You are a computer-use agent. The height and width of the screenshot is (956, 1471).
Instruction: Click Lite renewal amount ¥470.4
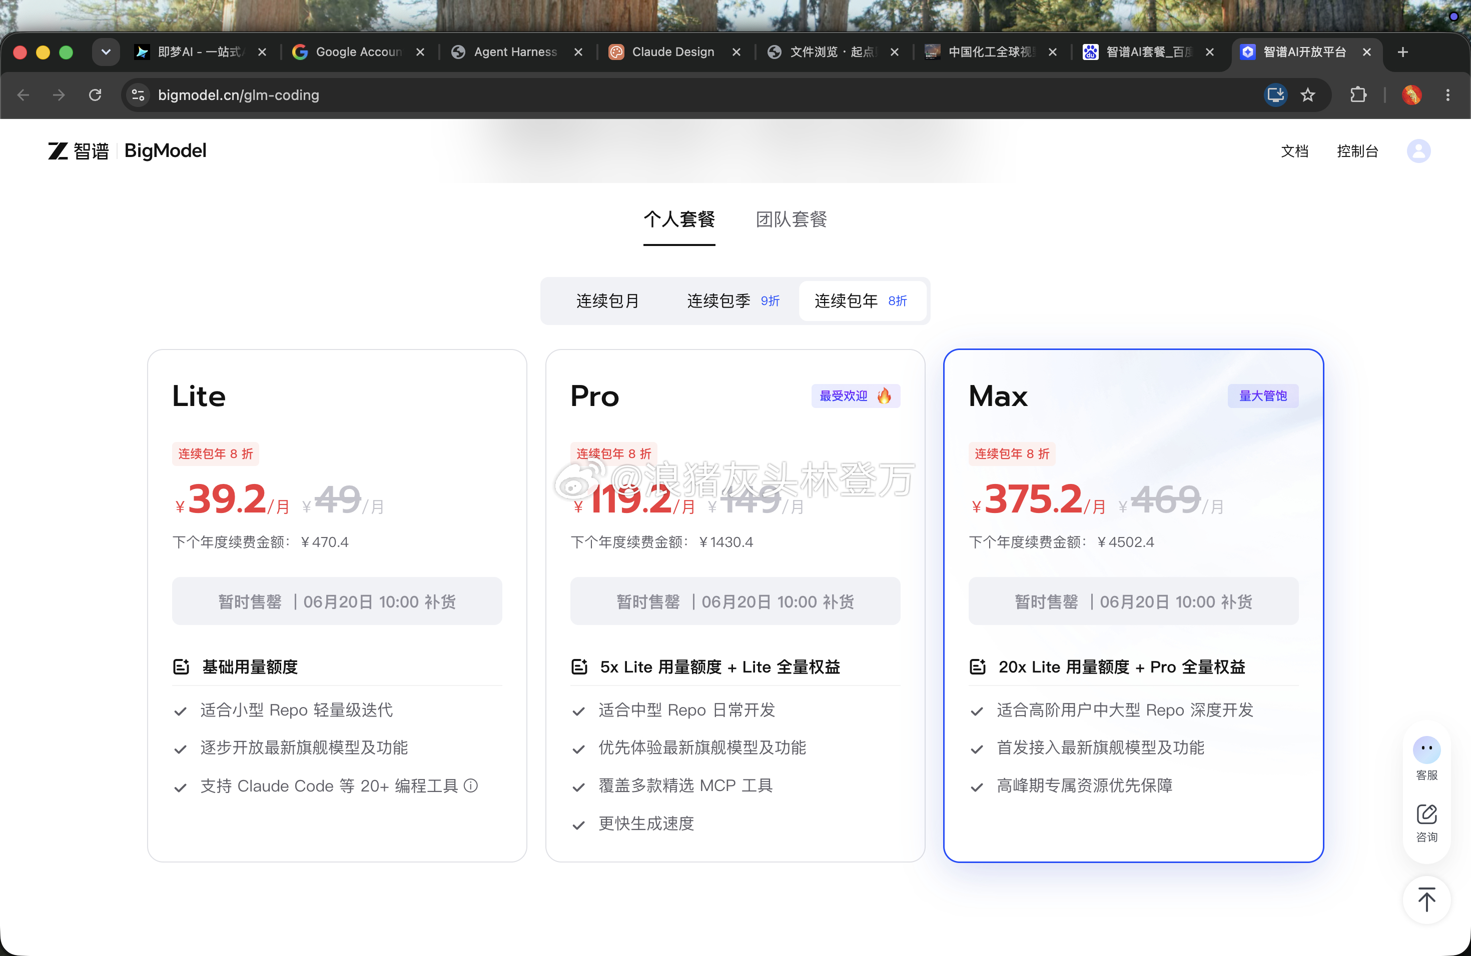[x=325, y=542]
